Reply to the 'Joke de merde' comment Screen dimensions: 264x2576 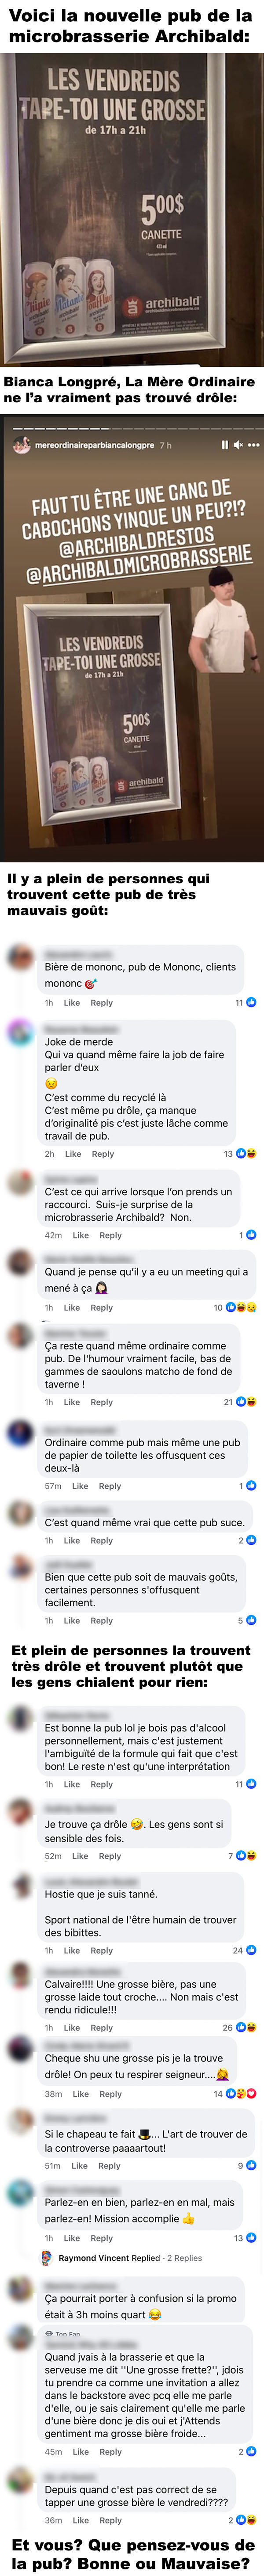[x=103, y=1154]
